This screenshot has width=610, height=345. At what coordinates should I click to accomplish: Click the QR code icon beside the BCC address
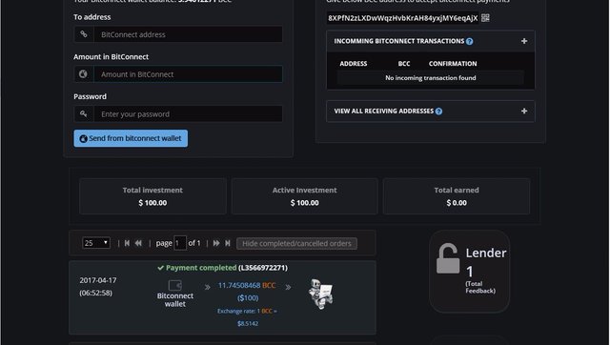[485, 18]
